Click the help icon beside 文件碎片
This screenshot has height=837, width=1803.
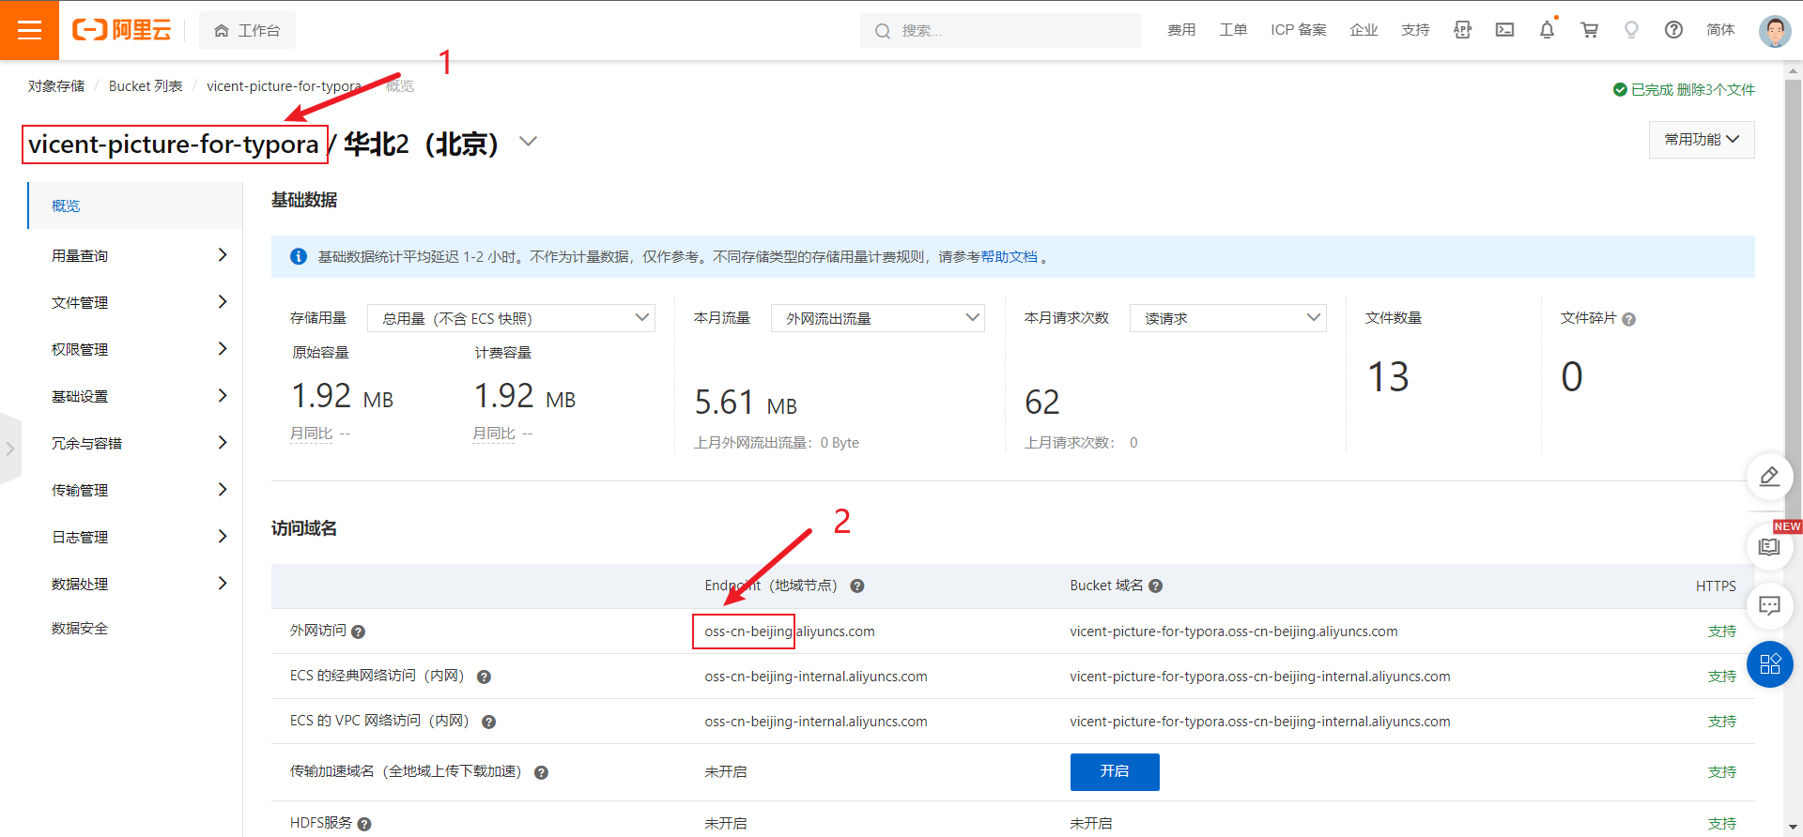[1628, 319]
